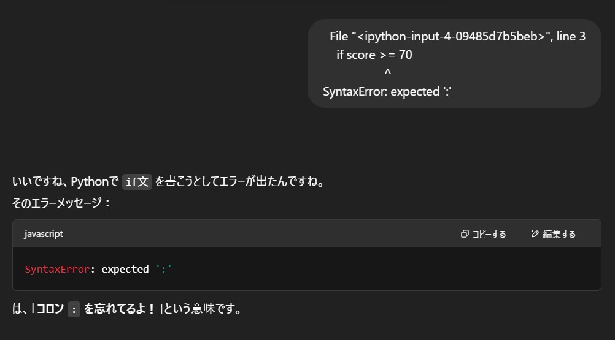Viewport: 615px width, 340px height.
Task: Click the そのエラーメッセージ： line
Action: (x=61, y=203)
